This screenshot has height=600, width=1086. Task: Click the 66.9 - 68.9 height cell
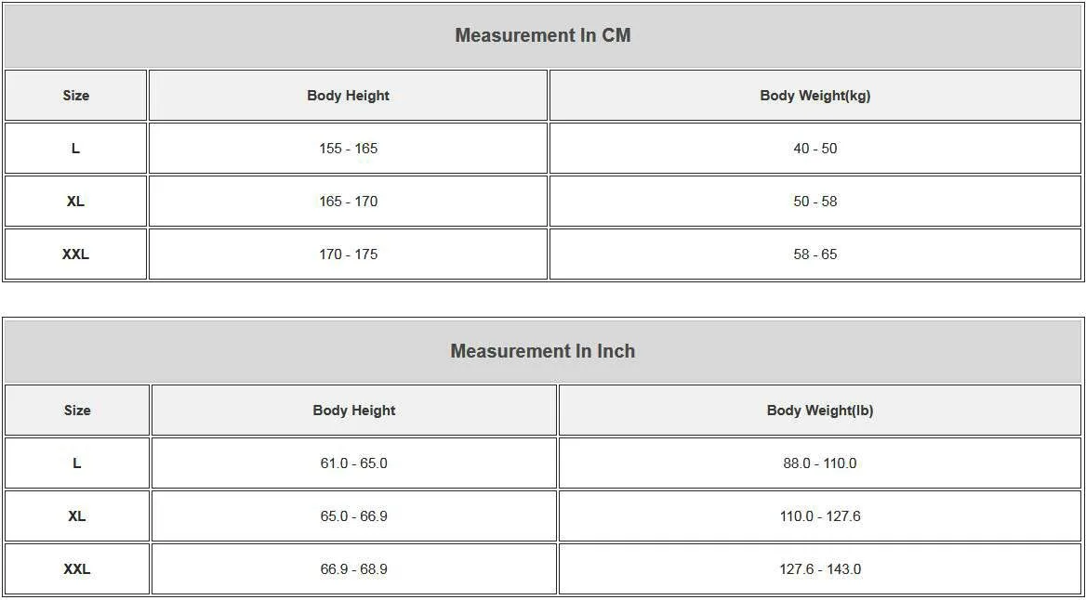[x=354, y=568]
